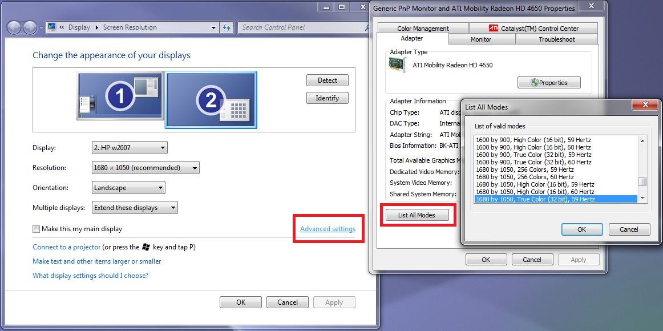Viewport: 663px width, 331px height.
Task: Open the Display dropdown showing HP w2007
Action: click(130, 148)
